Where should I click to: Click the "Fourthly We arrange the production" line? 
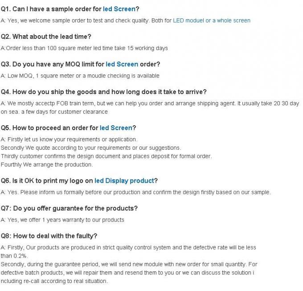(x=47, y=164)
